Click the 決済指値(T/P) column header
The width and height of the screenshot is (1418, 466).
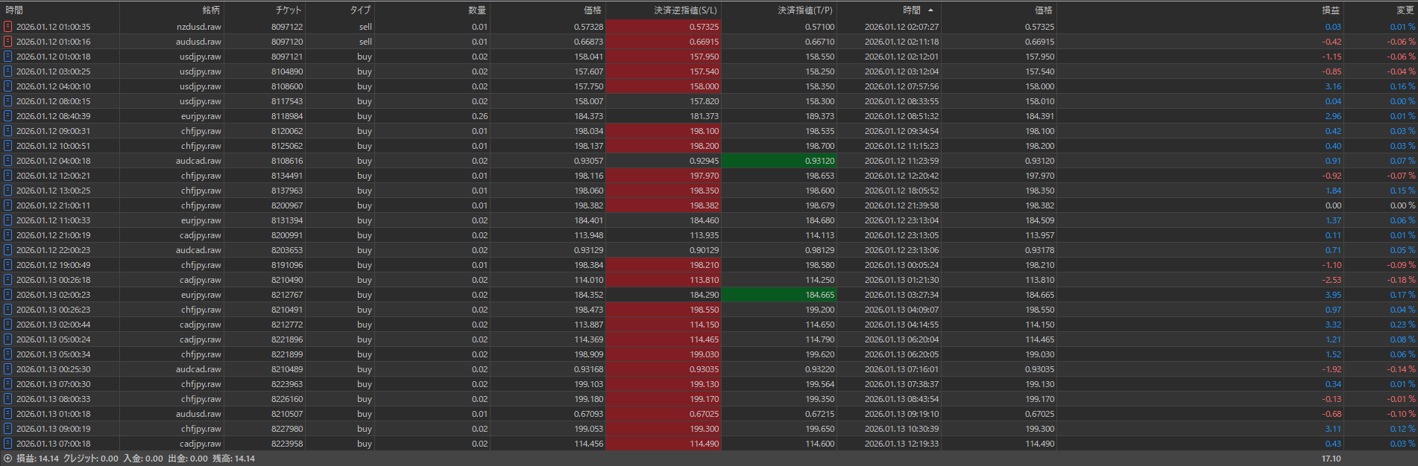coord(805,10)
